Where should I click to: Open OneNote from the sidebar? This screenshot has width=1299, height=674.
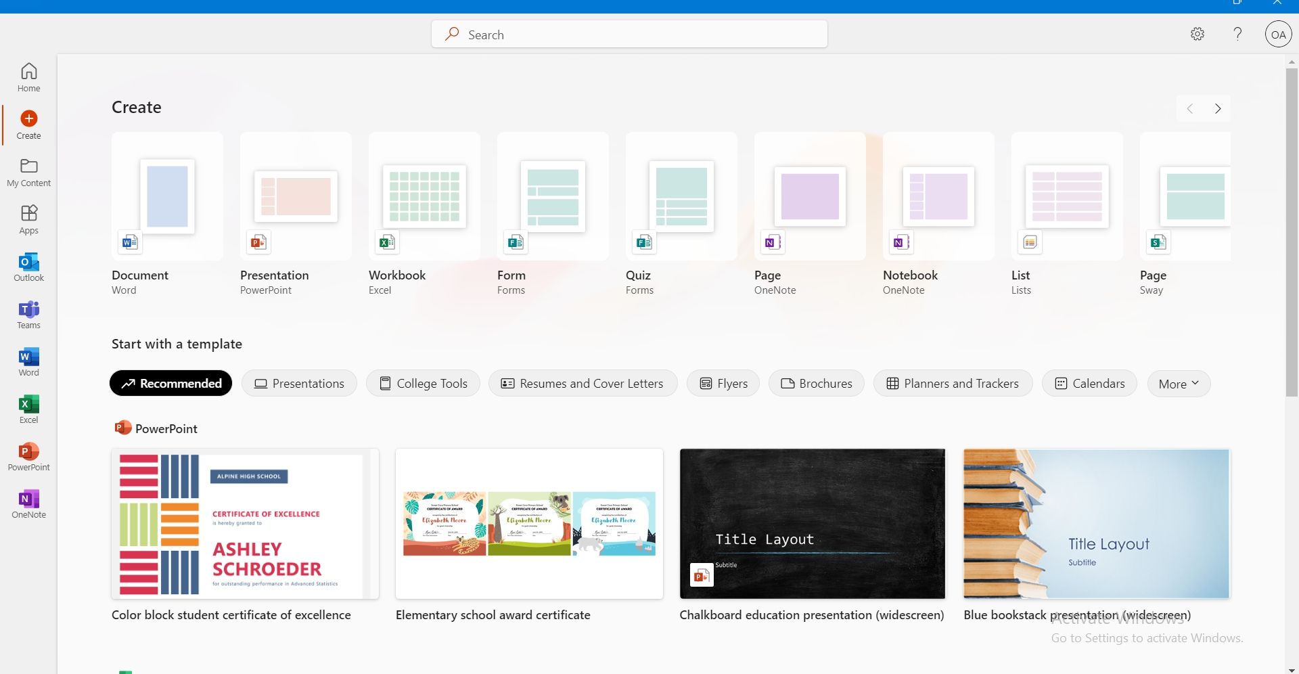pos(28,503)
